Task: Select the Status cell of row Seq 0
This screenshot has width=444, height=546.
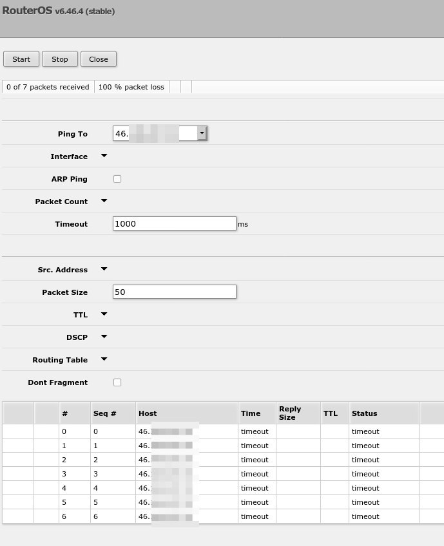Action: [384, 431]
